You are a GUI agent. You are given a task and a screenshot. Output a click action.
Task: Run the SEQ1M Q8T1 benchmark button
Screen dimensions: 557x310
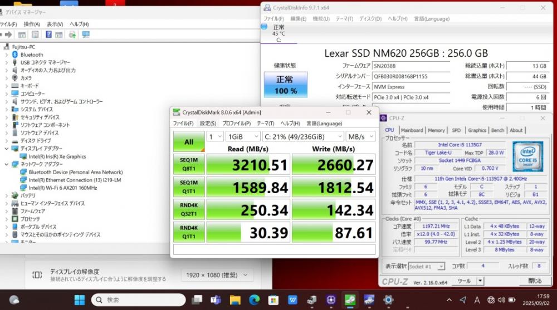click(x=189, y=164)
